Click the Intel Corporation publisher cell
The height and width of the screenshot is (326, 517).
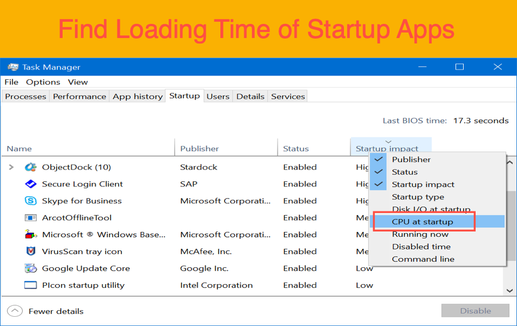point(217,285)
